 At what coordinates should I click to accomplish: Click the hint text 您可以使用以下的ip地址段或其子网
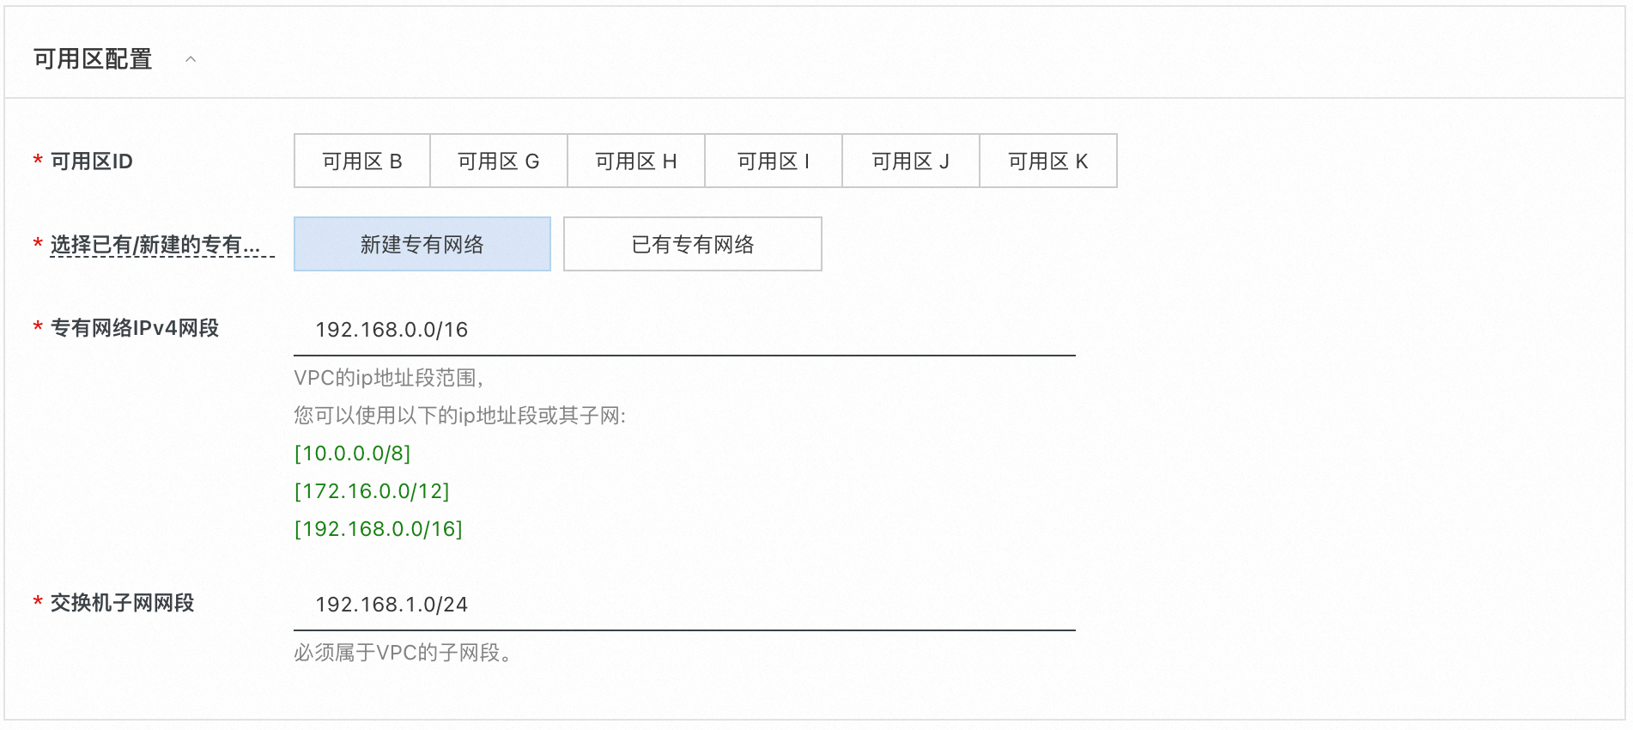pyautogui.click(x=462, y=415)
